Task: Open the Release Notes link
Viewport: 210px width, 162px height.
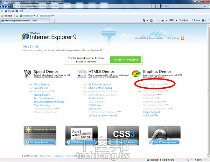Action: 156,38
